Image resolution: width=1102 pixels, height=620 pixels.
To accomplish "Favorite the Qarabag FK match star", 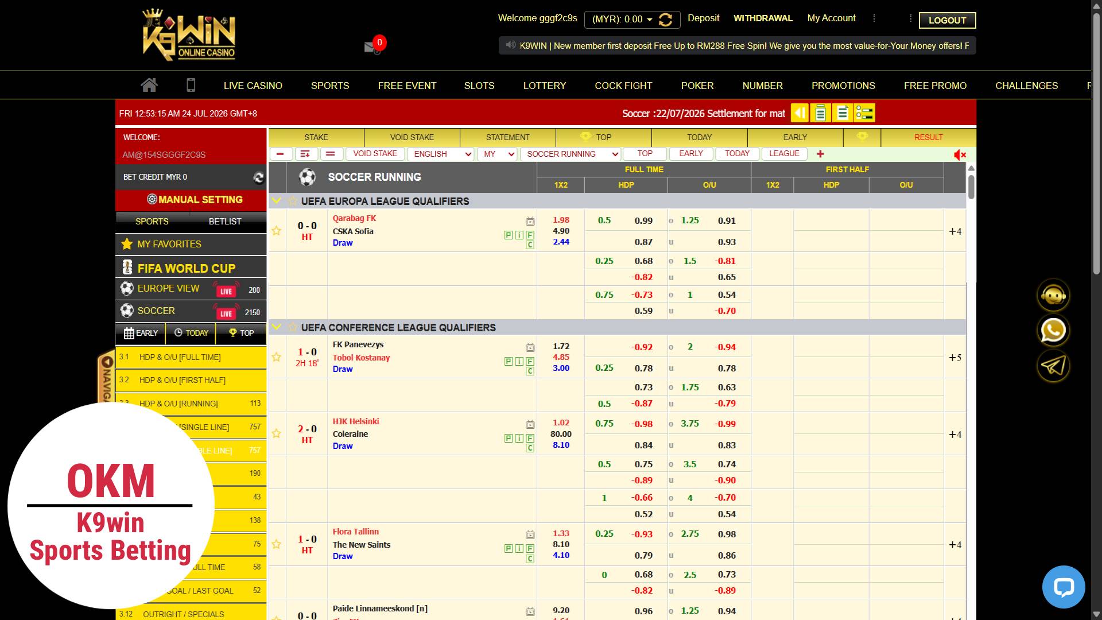I will tap(276, 231).
